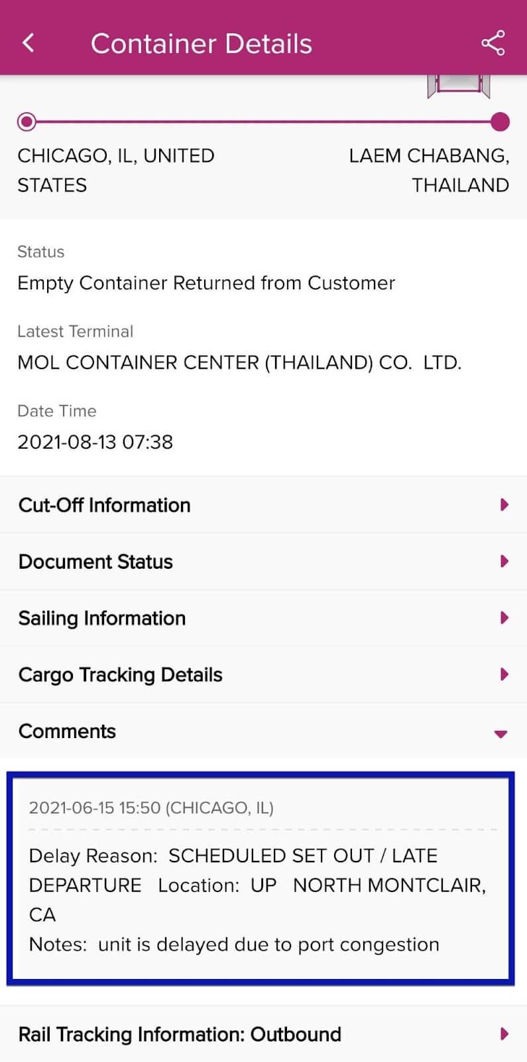Open the Document Status row

pos(263,562)
